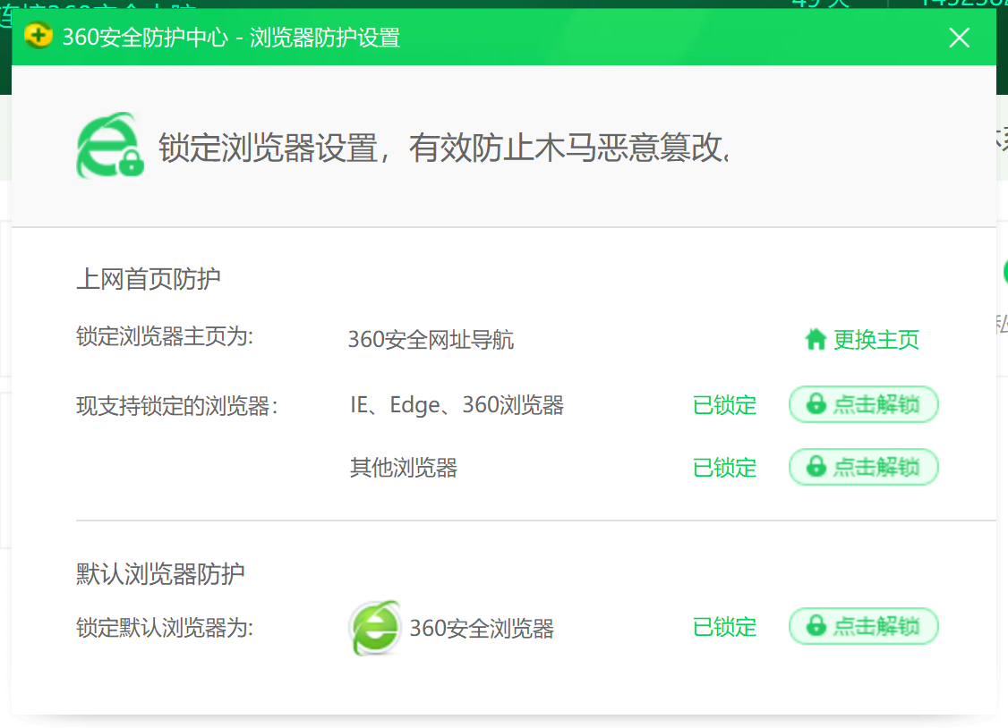Viewport: 1008px width, 728px height.
Task: Click 已锁定 status for IE, Edge, 360浏览器
Action: click(x=724, y=405)
